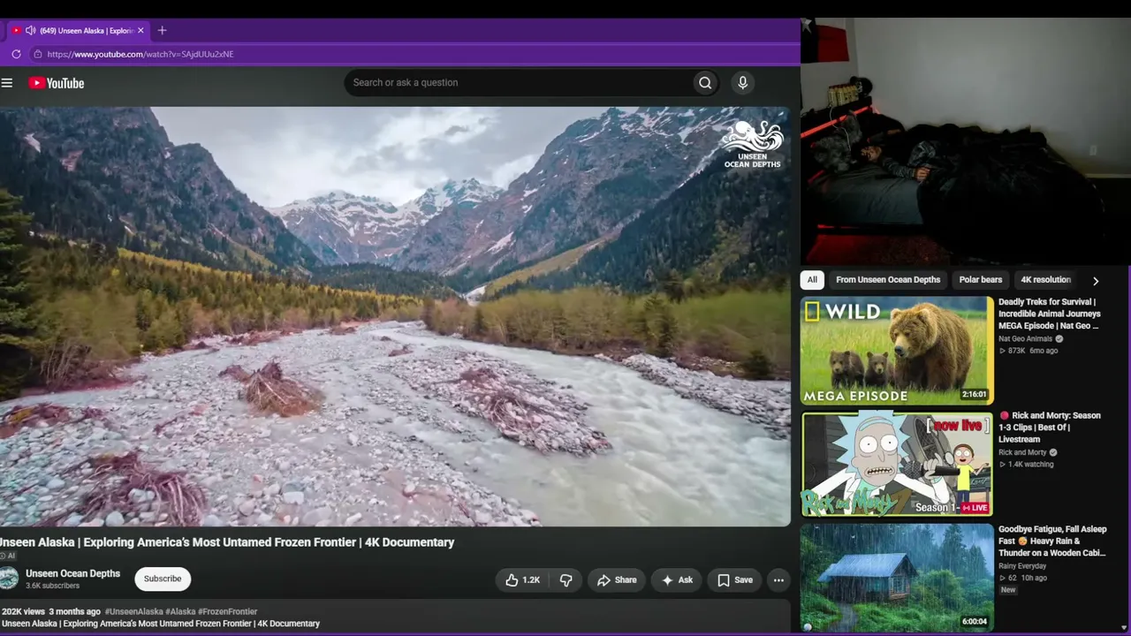The height and width of the screenshot is (636, 1131).
Task: Filter suggestions by 4K resolution chip
Action: 1046,280
